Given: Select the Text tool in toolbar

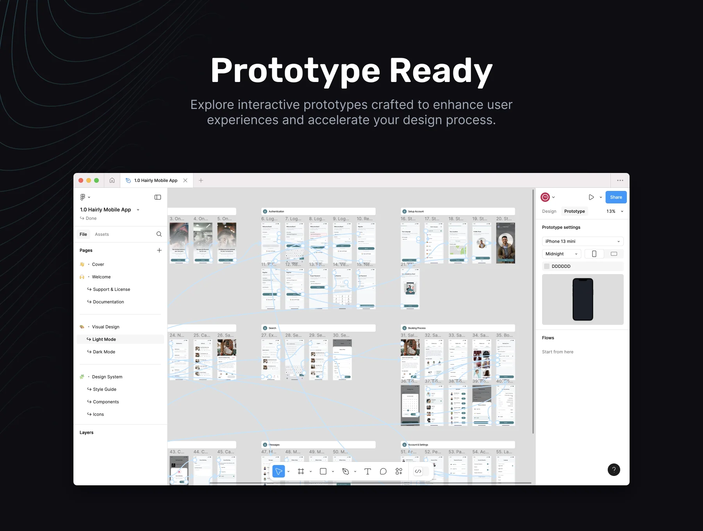Looking at the screenshot, I should point(368,471).
